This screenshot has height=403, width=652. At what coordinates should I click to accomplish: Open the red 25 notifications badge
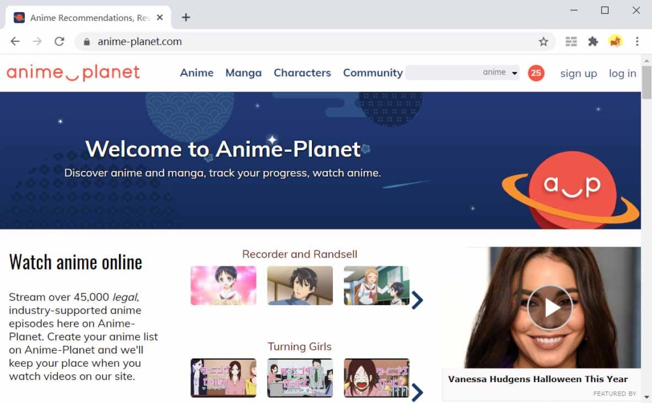coord(536,74)
